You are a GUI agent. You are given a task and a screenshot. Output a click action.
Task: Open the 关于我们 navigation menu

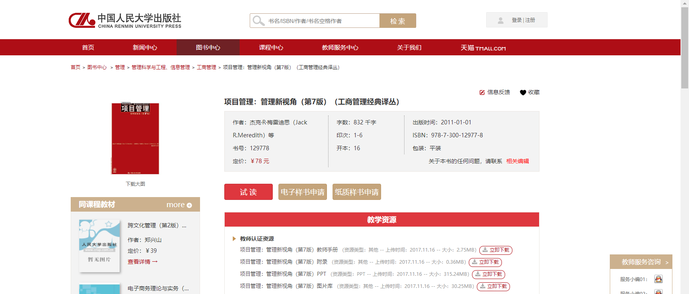(x=409, y=47)
